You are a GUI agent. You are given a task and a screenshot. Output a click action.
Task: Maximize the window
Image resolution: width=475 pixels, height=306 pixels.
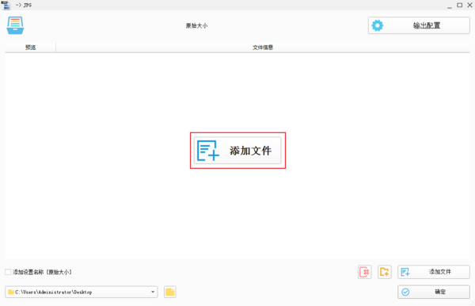point(459,6)
